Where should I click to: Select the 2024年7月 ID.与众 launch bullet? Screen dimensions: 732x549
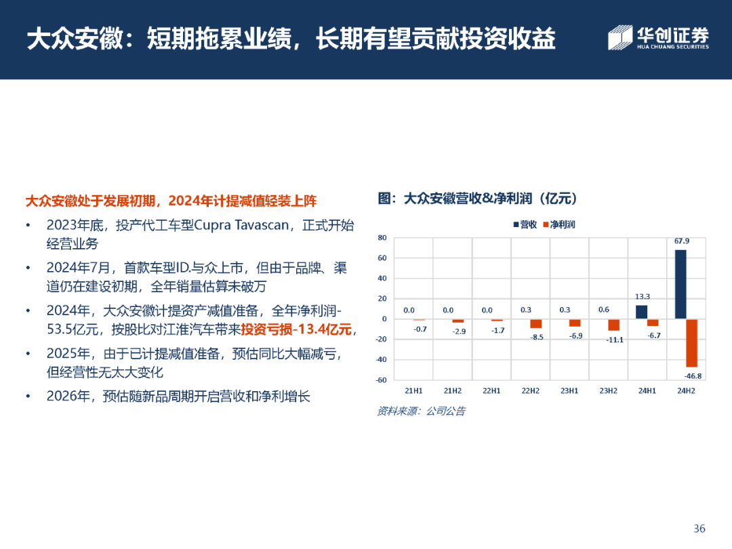pos(197,277)
